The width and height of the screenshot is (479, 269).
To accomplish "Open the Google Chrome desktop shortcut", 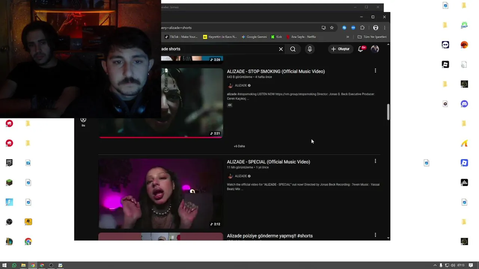I will tap(28, 242).
